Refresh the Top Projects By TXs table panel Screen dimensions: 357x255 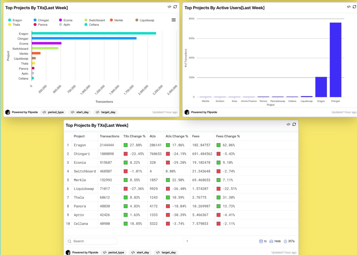pos(294,124)
